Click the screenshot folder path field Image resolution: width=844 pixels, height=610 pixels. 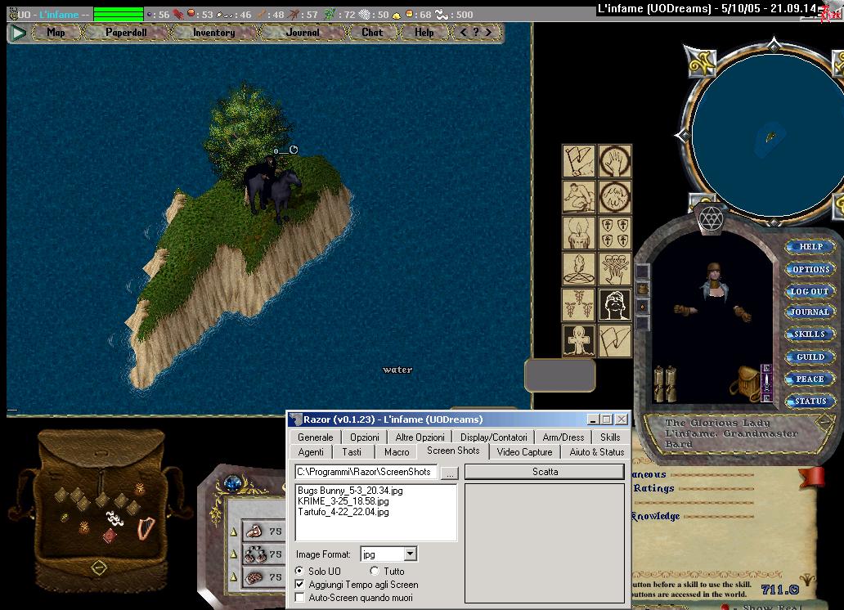tap(366, 472)
